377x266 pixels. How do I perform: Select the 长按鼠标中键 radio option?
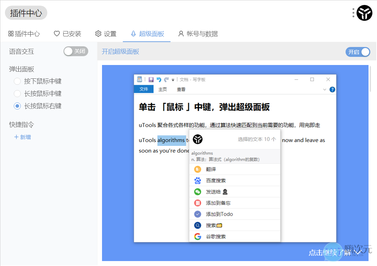click(17, 94)
